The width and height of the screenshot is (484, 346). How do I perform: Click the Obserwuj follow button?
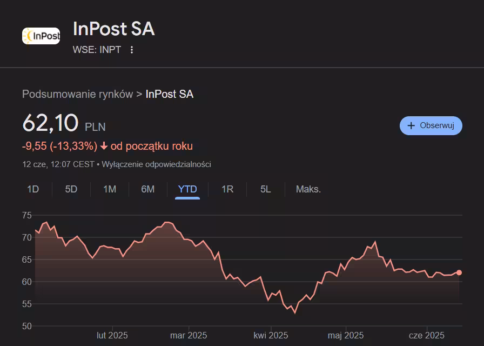point(431,126)
